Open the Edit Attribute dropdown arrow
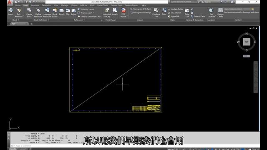 click(23, 16)
